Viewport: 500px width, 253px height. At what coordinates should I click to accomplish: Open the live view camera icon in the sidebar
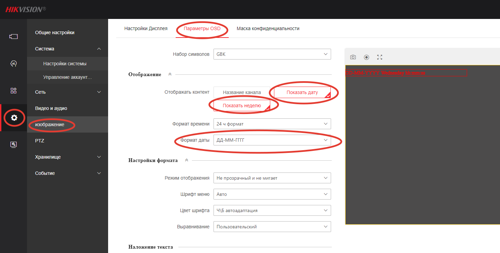tap(14, 37)
